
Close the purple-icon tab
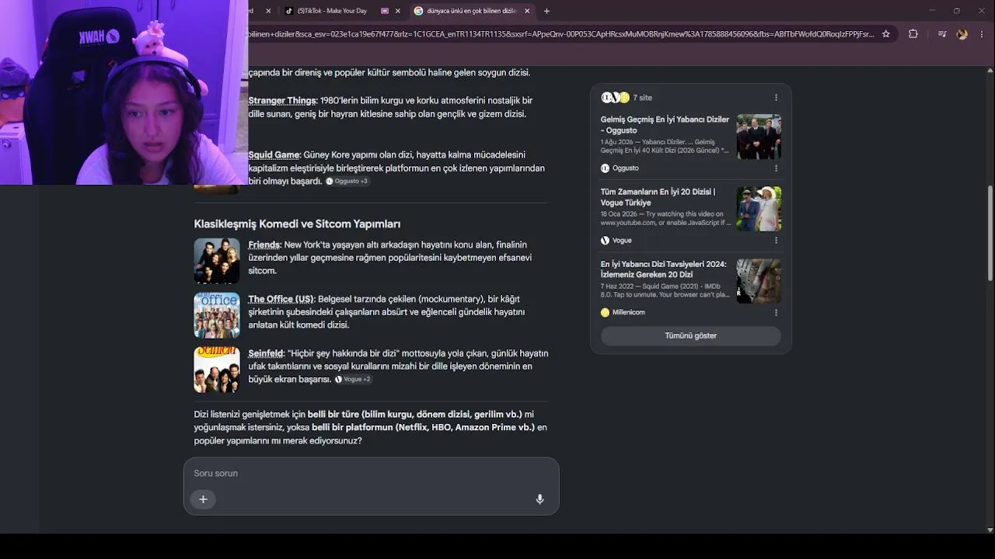click(x=398, y=11)
